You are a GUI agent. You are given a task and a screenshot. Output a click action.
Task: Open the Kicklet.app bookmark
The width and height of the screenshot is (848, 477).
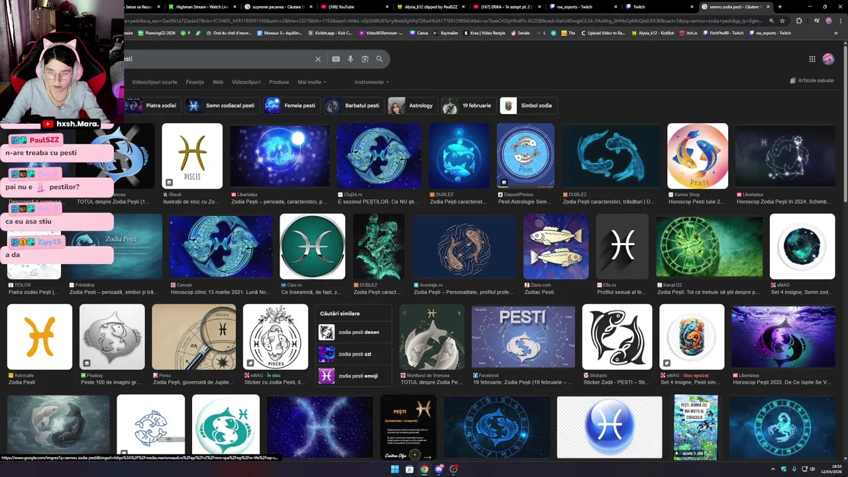[x=330, y=32]
